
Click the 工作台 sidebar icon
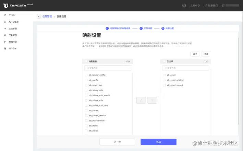tap(5, 15)
